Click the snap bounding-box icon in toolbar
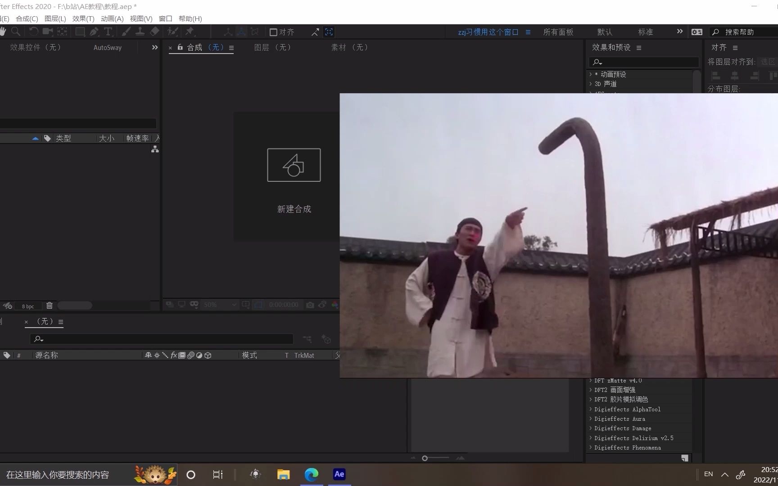 click(x=329, y=32)
